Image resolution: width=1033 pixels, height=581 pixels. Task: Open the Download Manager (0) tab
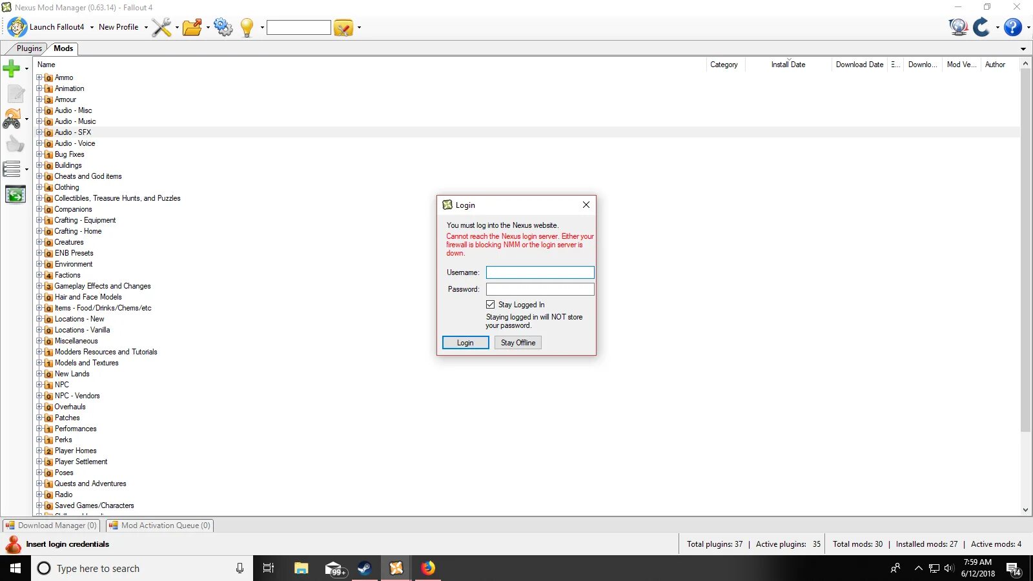pyautogui.click(x=52, y=525)
